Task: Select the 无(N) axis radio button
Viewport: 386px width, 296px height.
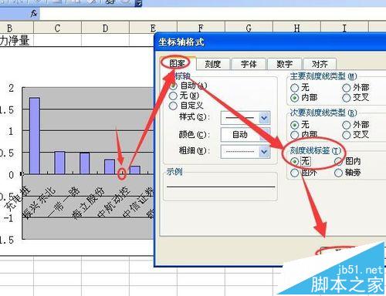Action: (173, 96)
